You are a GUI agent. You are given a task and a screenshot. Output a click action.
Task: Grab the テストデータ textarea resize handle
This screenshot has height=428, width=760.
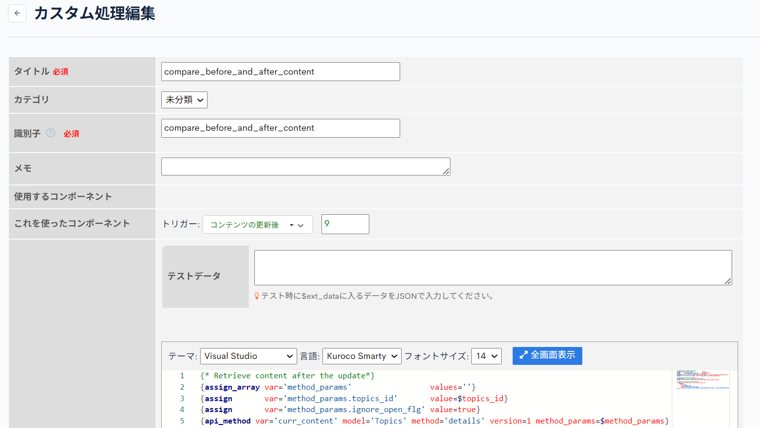728,281
